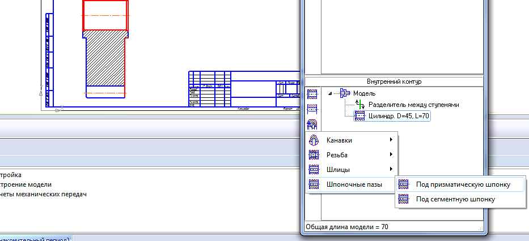Viewport: 529px width, 241px height.
Task: Click the second icon in the inner contour toolbar
Action: (312, 109)
